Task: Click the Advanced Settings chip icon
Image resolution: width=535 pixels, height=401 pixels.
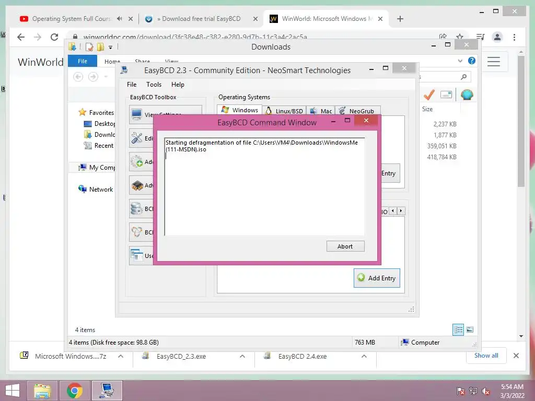Action: tap(137, 185)
